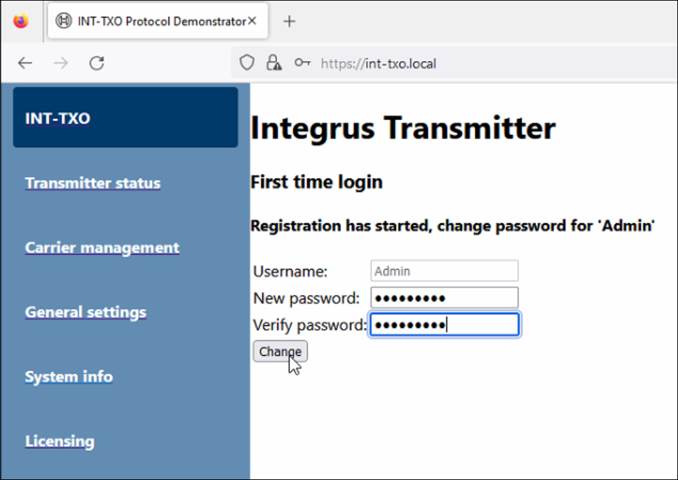Viewport: 678px width, 480px height.
Task: Navigate to the Licensing page
Action: (60, 441)
